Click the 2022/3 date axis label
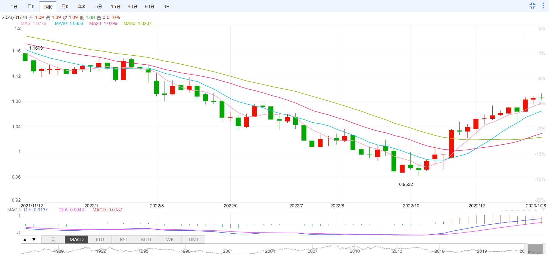This screenshot has height=264, width=549. click(x=157, y=206)
